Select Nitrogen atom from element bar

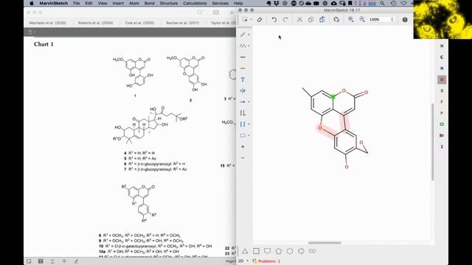click(442, 68)
